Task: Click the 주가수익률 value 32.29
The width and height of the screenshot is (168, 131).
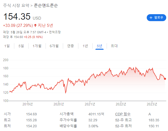Action: (x=93, y=120)
